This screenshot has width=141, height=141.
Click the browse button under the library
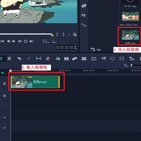pos(96,50)
